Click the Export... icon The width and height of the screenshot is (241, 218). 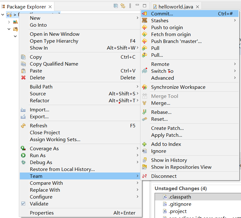click(23, 116)
